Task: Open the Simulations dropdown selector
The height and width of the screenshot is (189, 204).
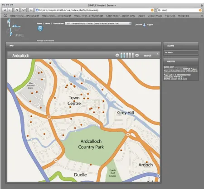Action: click(98, 24)
